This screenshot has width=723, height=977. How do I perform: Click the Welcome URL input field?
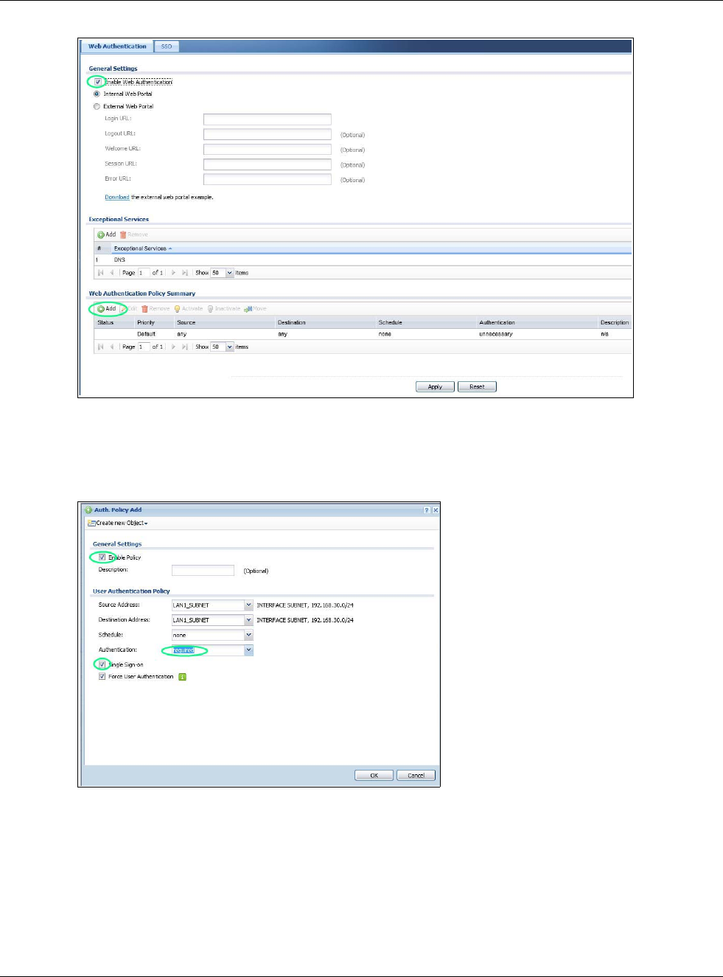268,149
